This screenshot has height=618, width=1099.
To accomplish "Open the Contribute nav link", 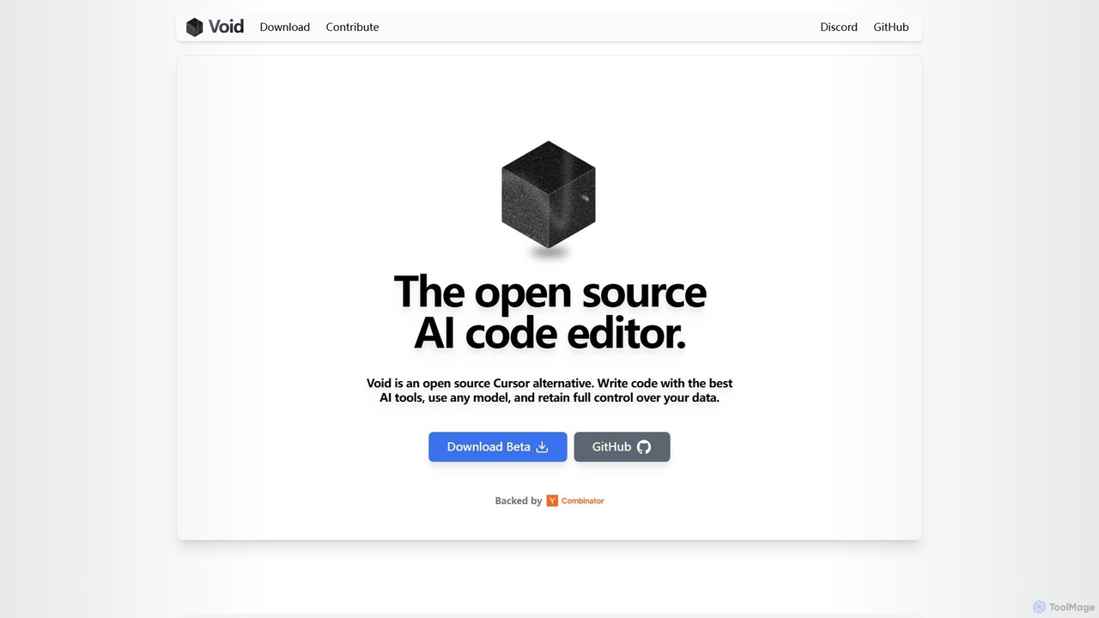I will coord(352,27).
